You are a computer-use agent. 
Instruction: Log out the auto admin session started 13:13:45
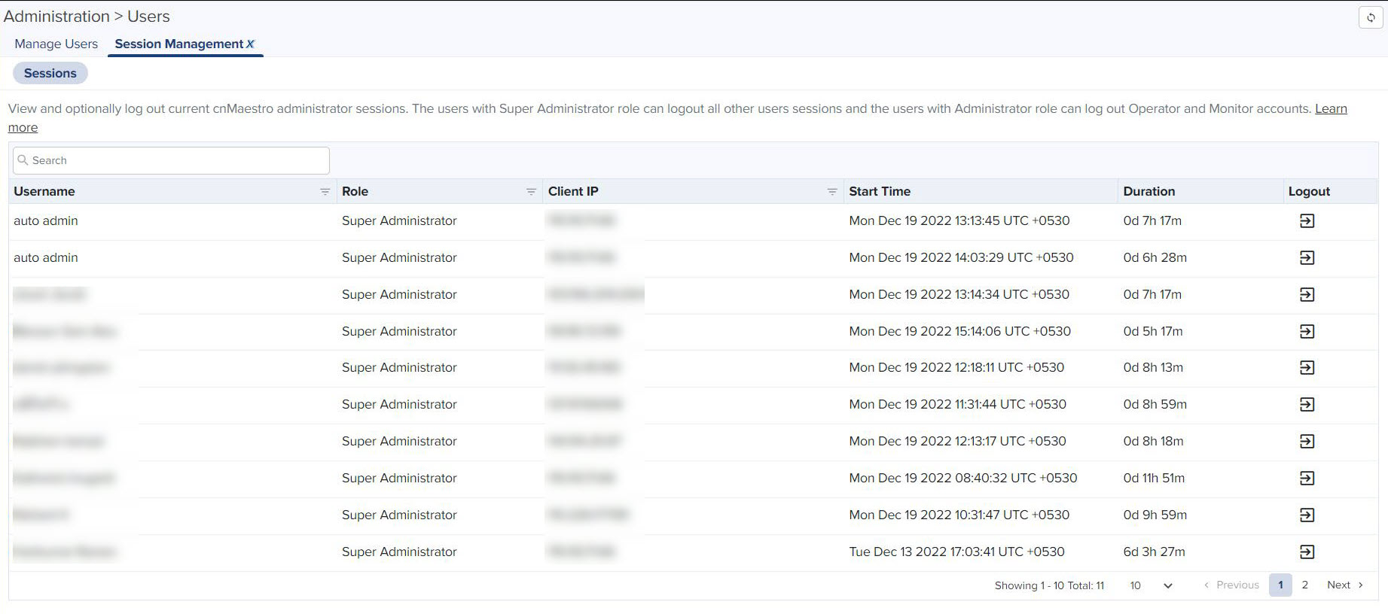[1307, 221]
